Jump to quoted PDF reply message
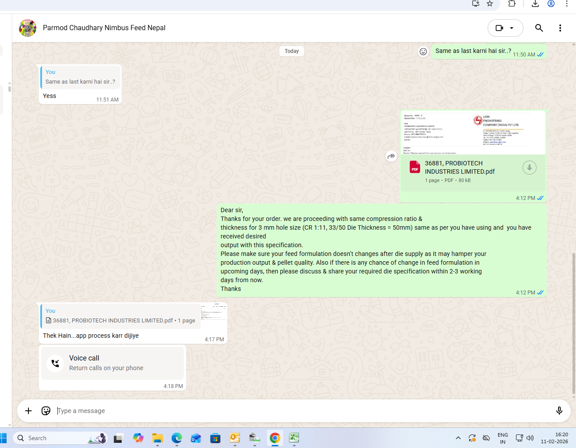 pyautogui.click(x=120, y=316)
